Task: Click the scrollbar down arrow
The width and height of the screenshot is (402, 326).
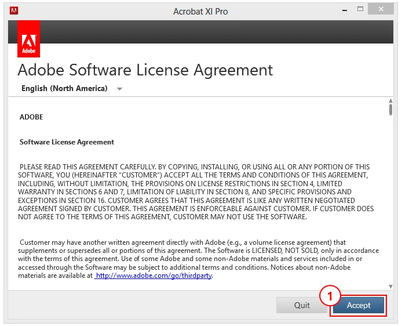Action: [x=390, y=287]
